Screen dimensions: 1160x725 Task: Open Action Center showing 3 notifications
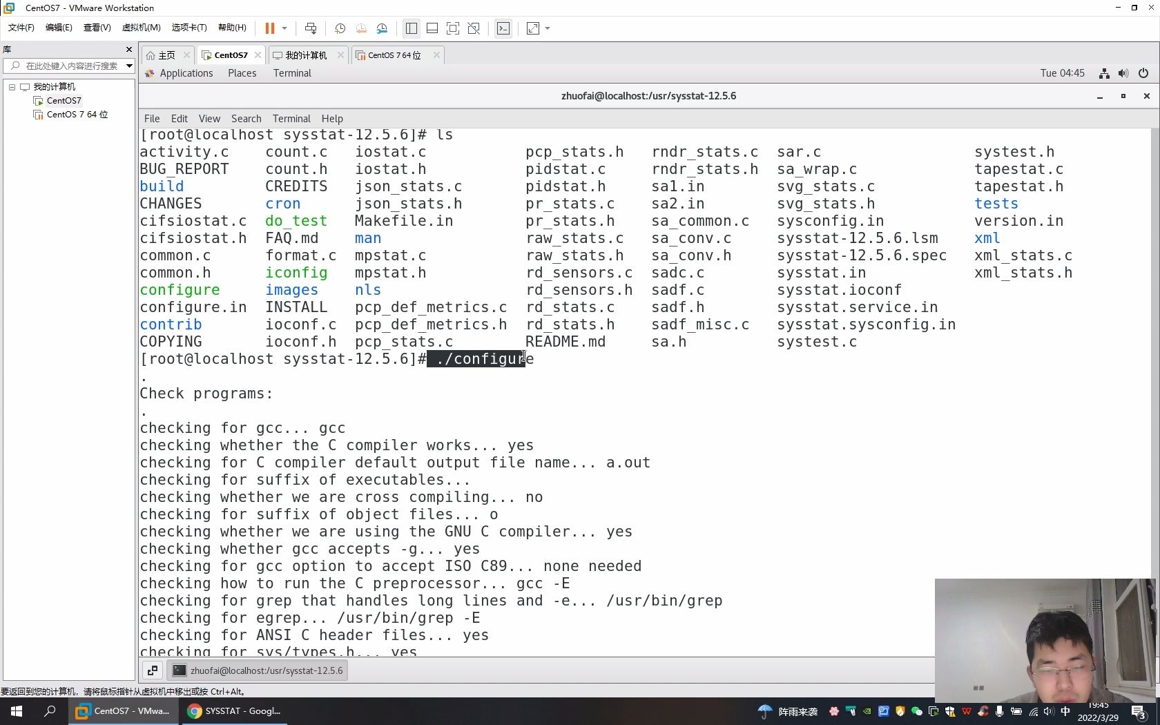[1139, 712]
